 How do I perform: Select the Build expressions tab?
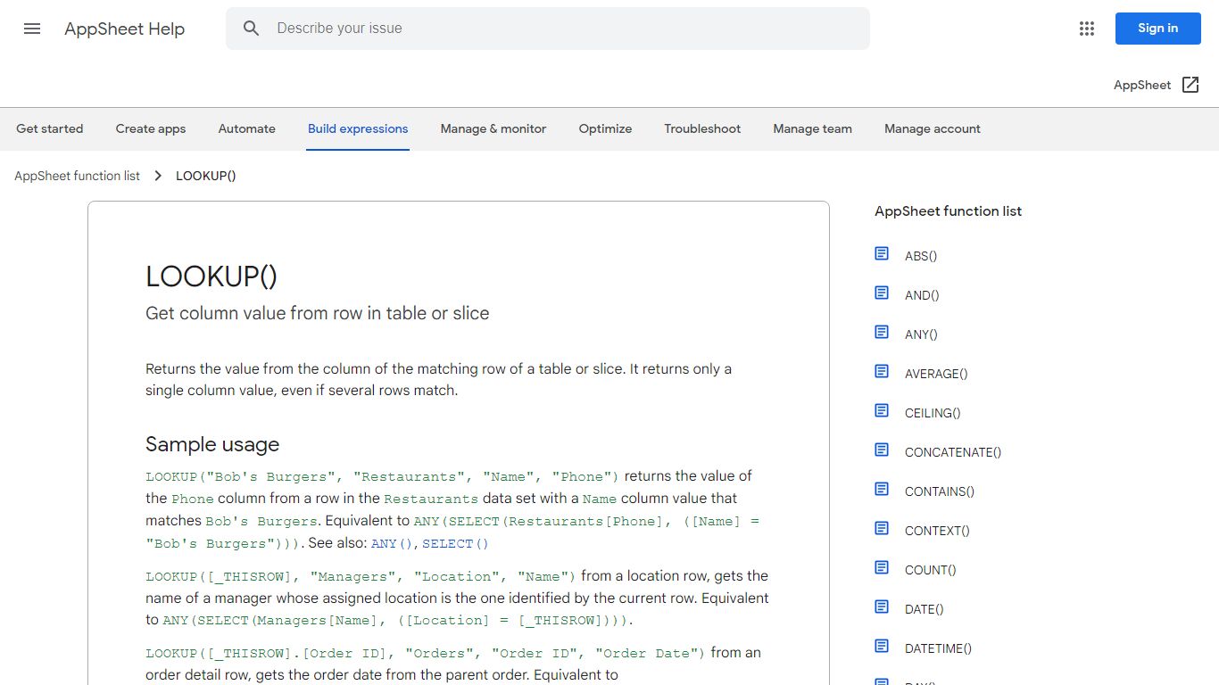click(358, 128)
